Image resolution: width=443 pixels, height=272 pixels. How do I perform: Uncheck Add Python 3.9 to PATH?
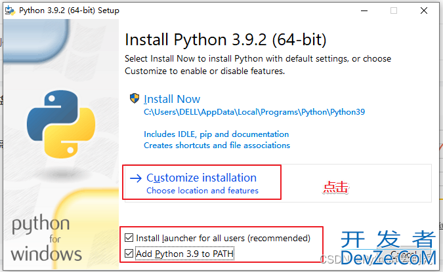click(129, 254)
